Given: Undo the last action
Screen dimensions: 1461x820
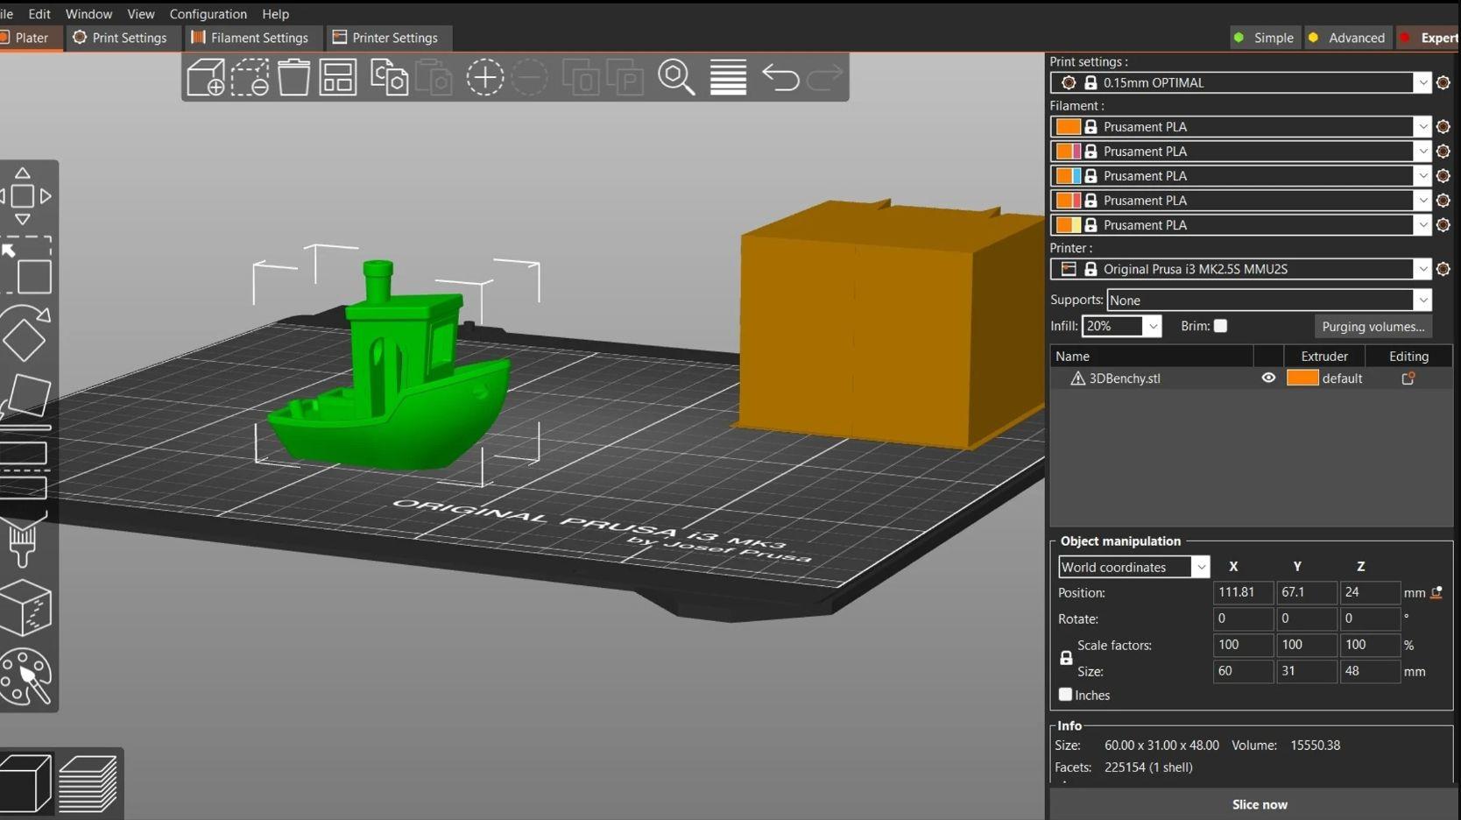Looking at the screenshot, I should tap(780, 78).
